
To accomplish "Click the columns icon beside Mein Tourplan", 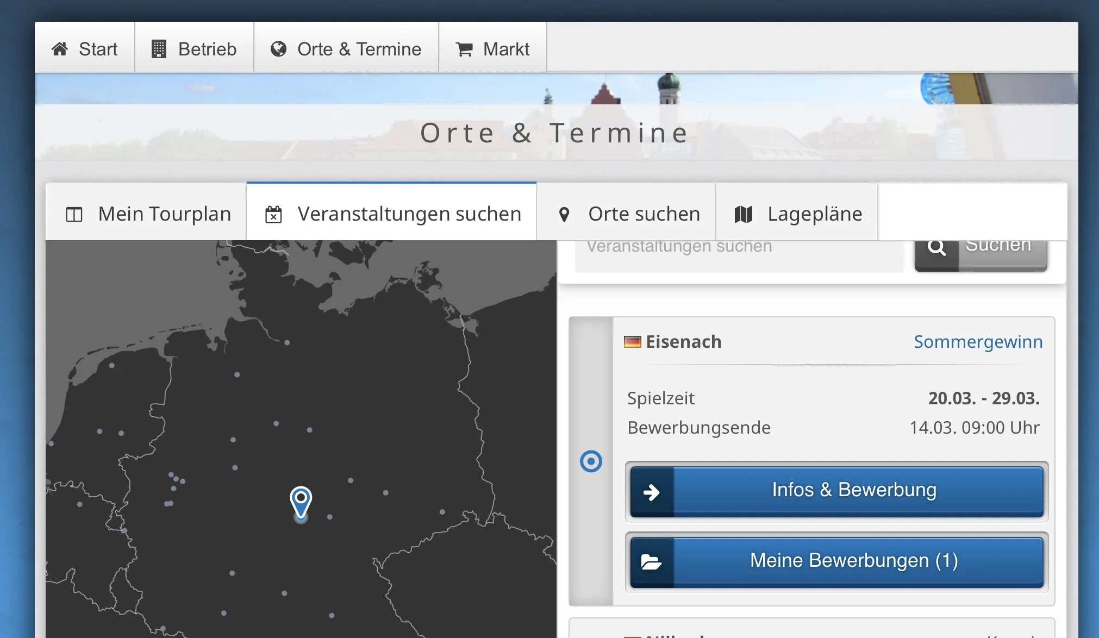I will click(74, 214).
